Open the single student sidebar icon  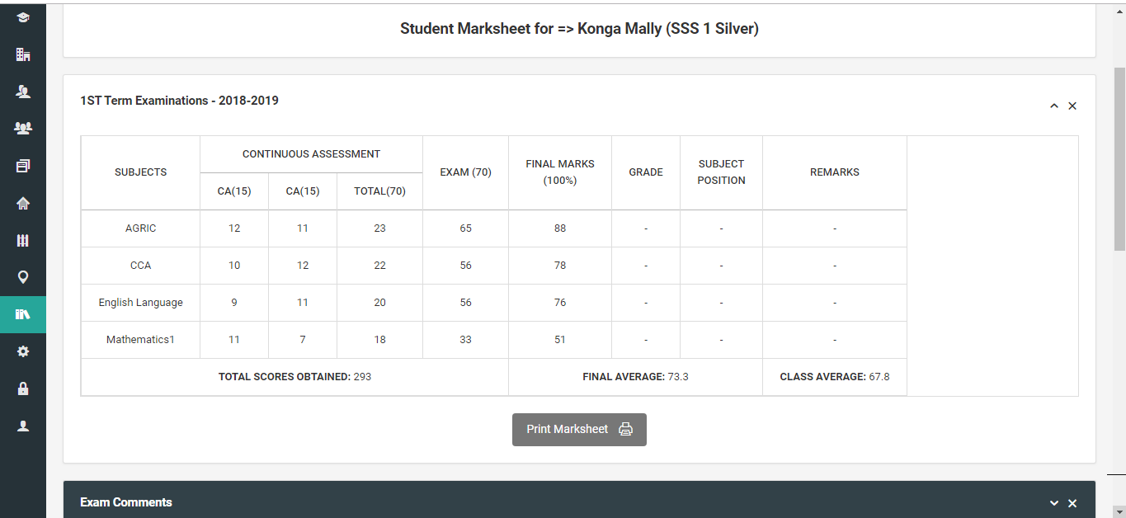point(23,92)
